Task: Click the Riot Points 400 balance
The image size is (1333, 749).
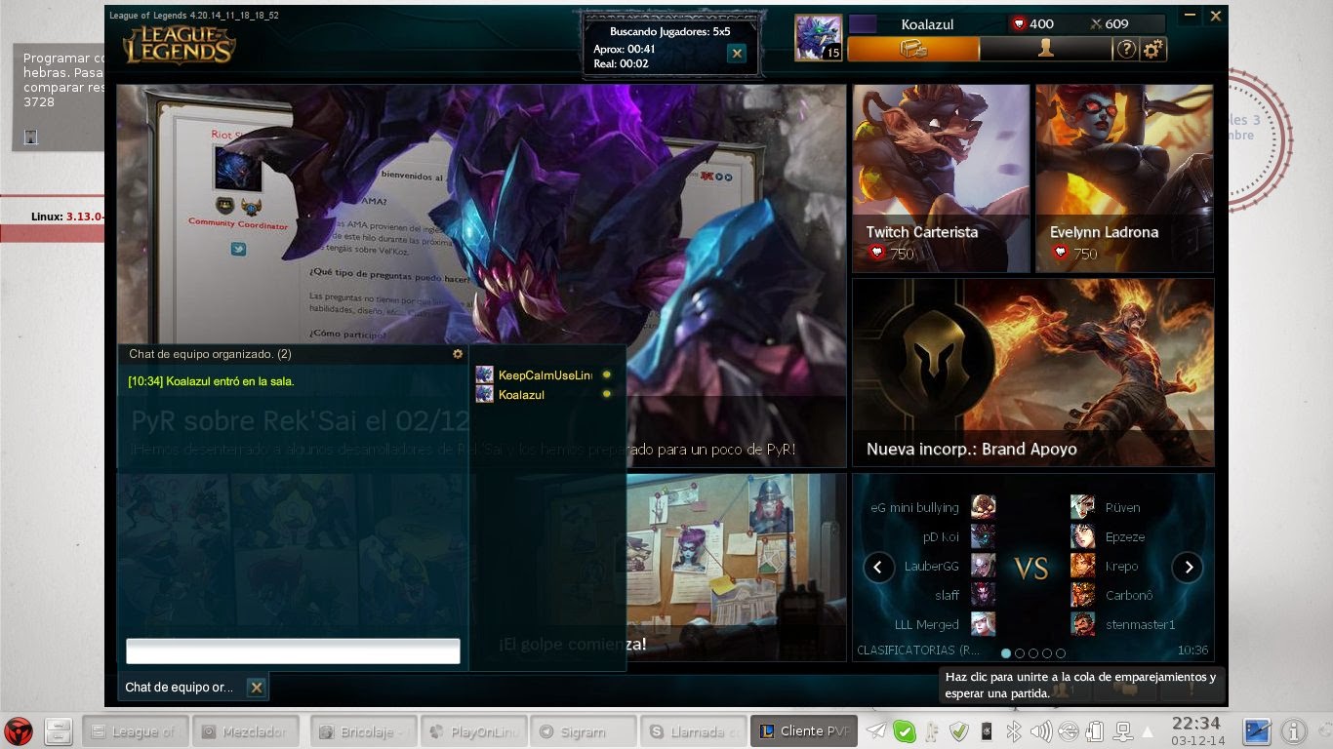Action: [1033, 23]
